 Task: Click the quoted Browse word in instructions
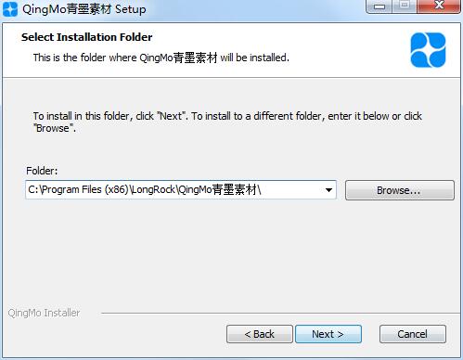[53, 128]
